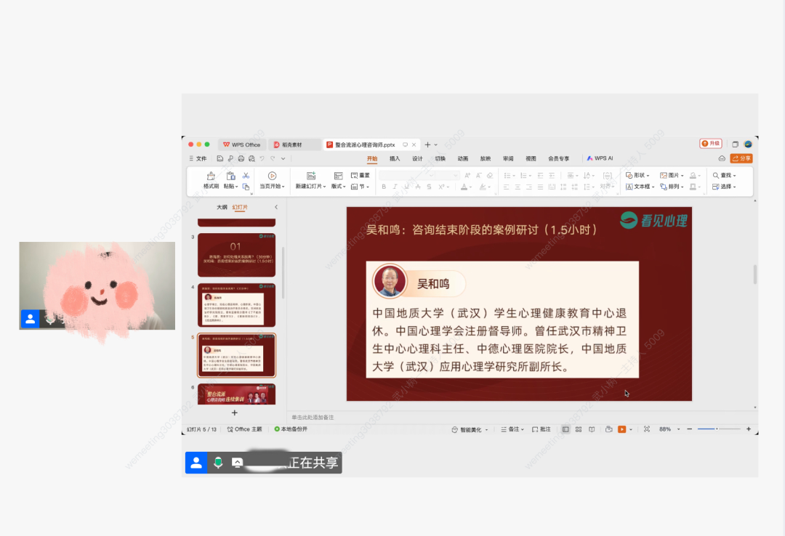Collapse the slide panel with chevron arrow
The image size is (785, 536).
pyautogui.click(x=276, y=207)
